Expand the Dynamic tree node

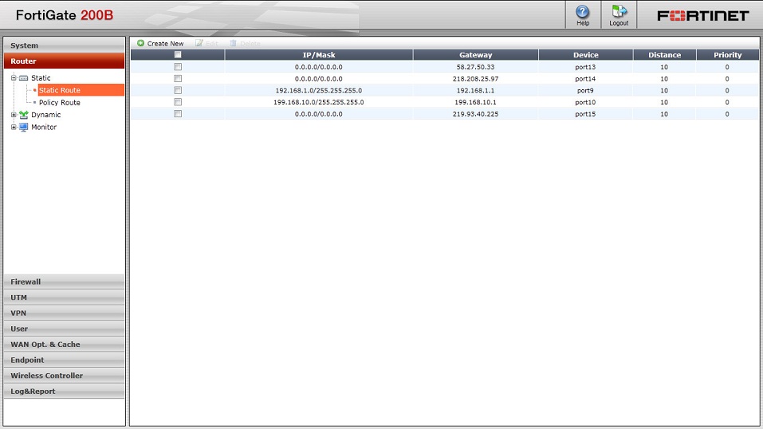(14, 115)
